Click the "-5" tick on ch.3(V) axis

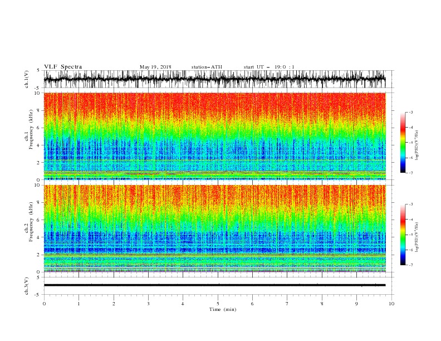tap(37, 295)
